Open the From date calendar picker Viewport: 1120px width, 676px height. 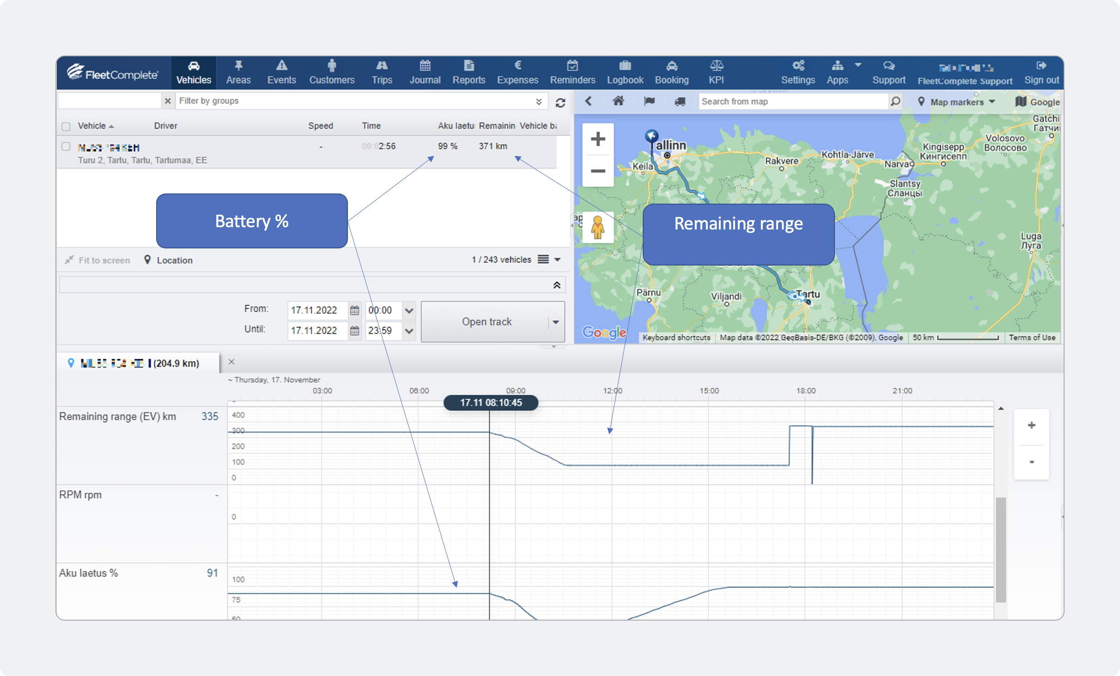tap(354, 310)
